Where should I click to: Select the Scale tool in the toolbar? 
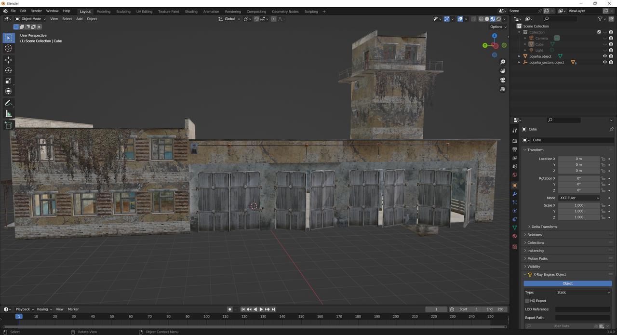pos(8,81)
